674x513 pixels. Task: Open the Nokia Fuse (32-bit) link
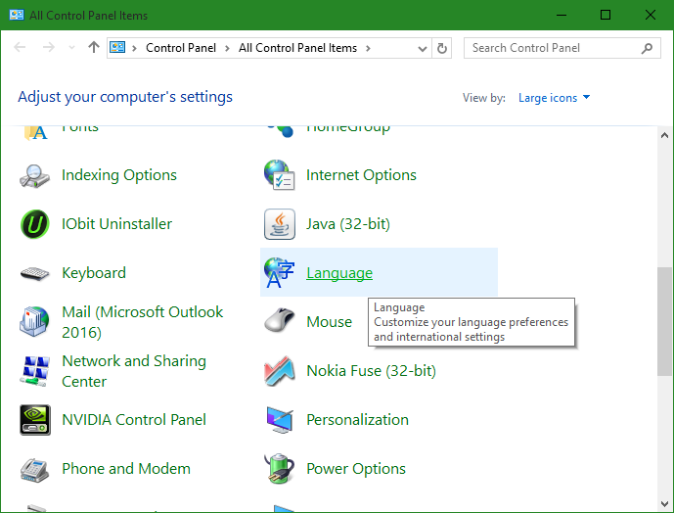point(371,371)
